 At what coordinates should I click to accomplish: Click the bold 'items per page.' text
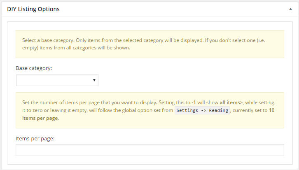click(x=40, y=118)
